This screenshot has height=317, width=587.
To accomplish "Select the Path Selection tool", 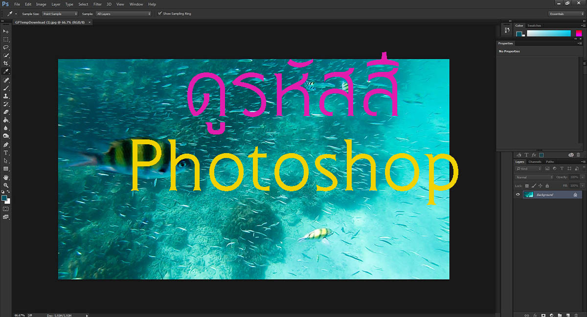I will (x=6, y=160).
